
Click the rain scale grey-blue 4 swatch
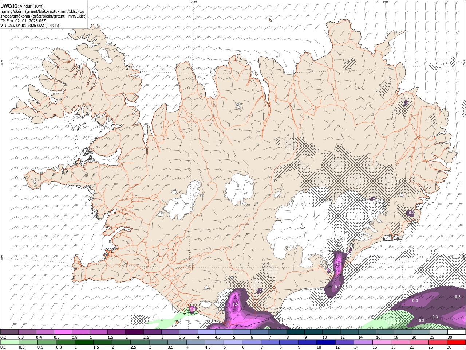pos(196,342)
